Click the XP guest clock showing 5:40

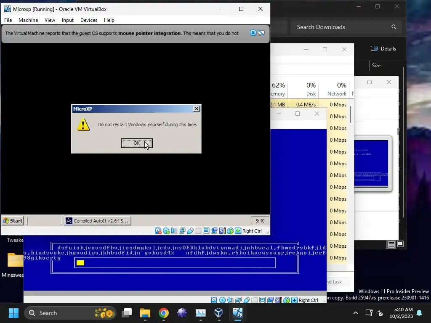click(x=260, y=221)
